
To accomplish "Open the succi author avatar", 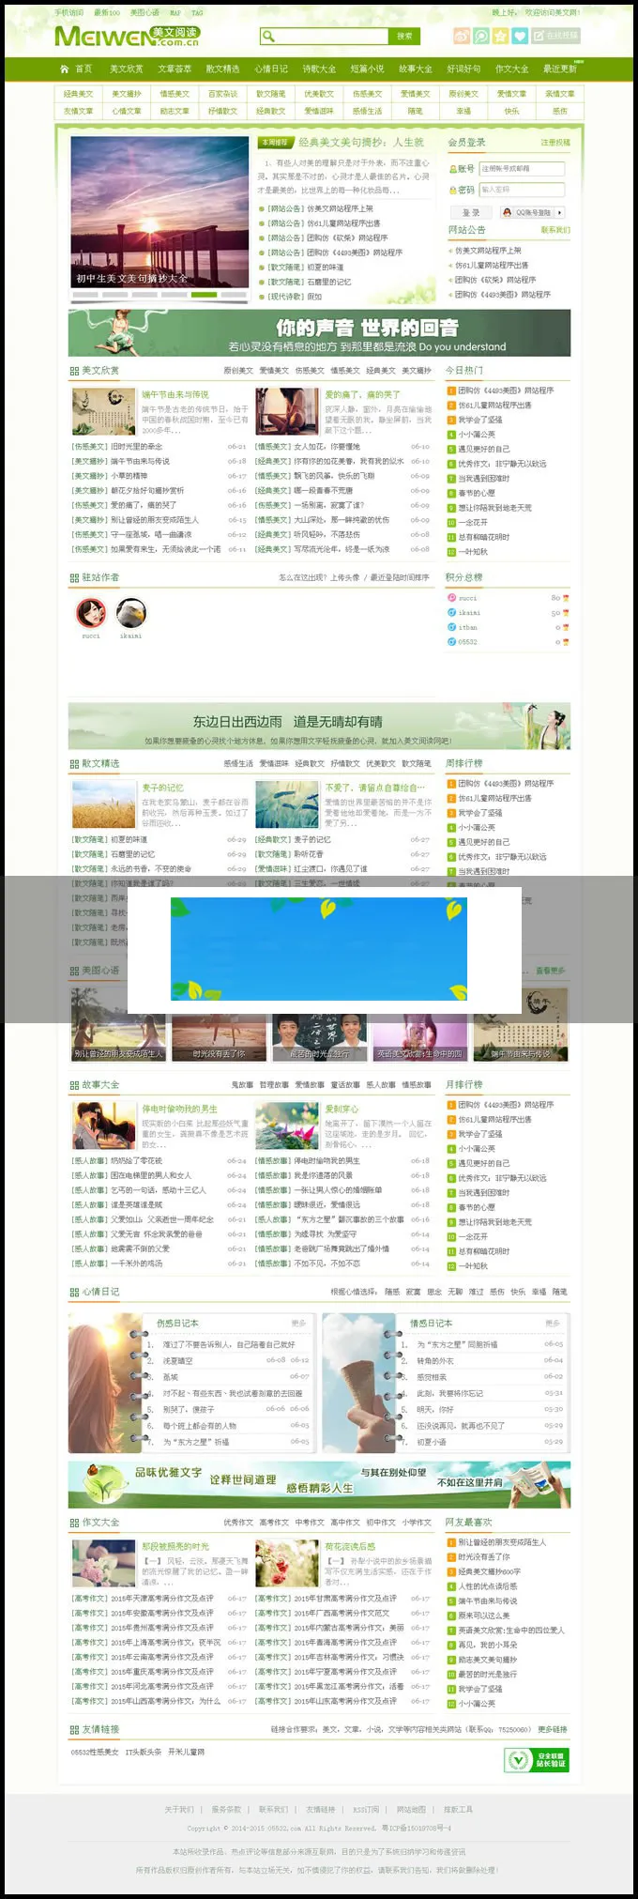I will click(x=90, y=613).
